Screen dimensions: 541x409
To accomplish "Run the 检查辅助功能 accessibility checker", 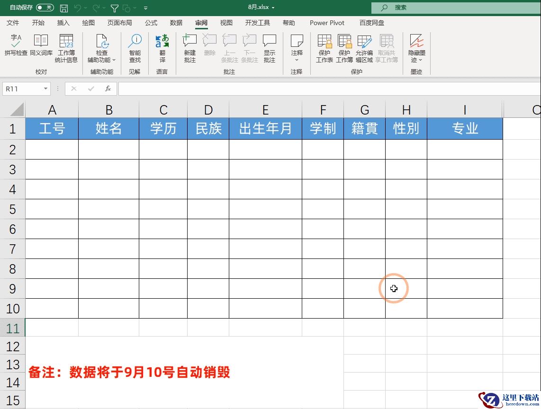I will (102, 48).
